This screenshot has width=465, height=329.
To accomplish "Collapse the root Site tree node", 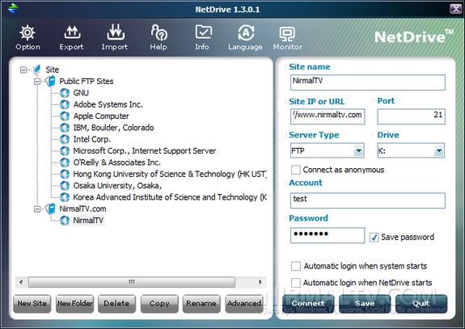I will point(23,70).
